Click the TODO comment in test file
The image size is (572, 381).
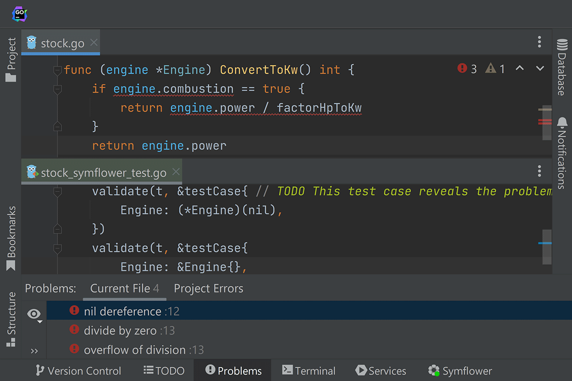(404, 191)
